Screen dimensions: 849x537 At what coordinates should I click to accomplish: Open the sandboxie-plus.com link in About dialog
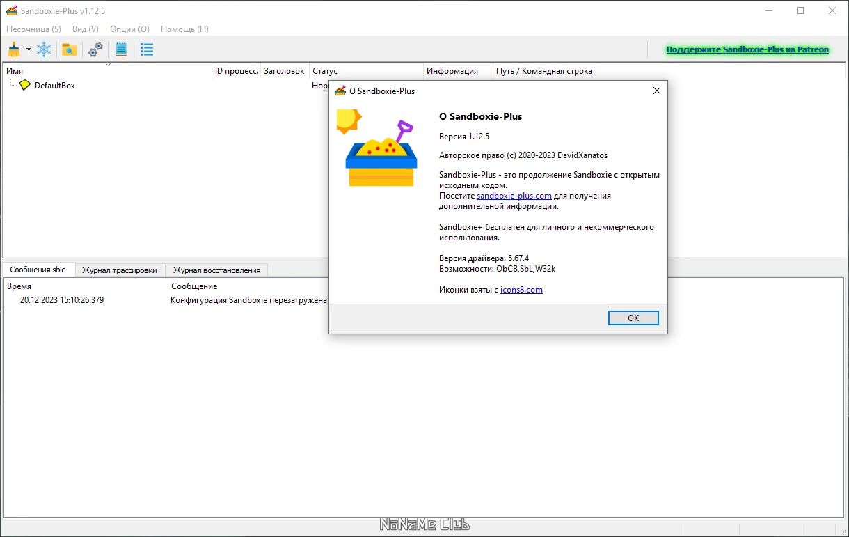click(x=514, y=196)
